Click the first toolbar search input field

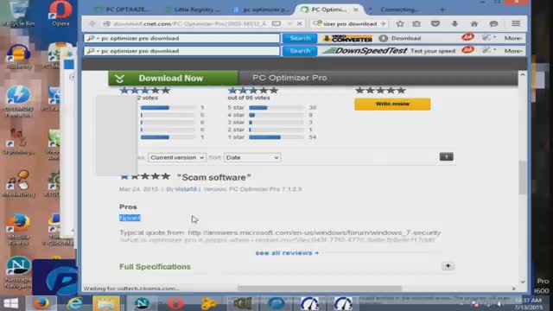181,38
